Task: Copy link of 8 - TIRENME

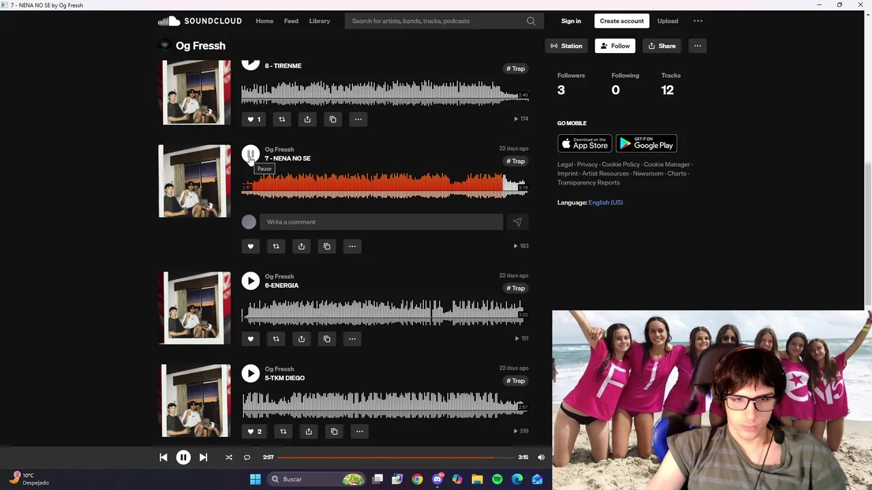Action: (x=332, y=119)
